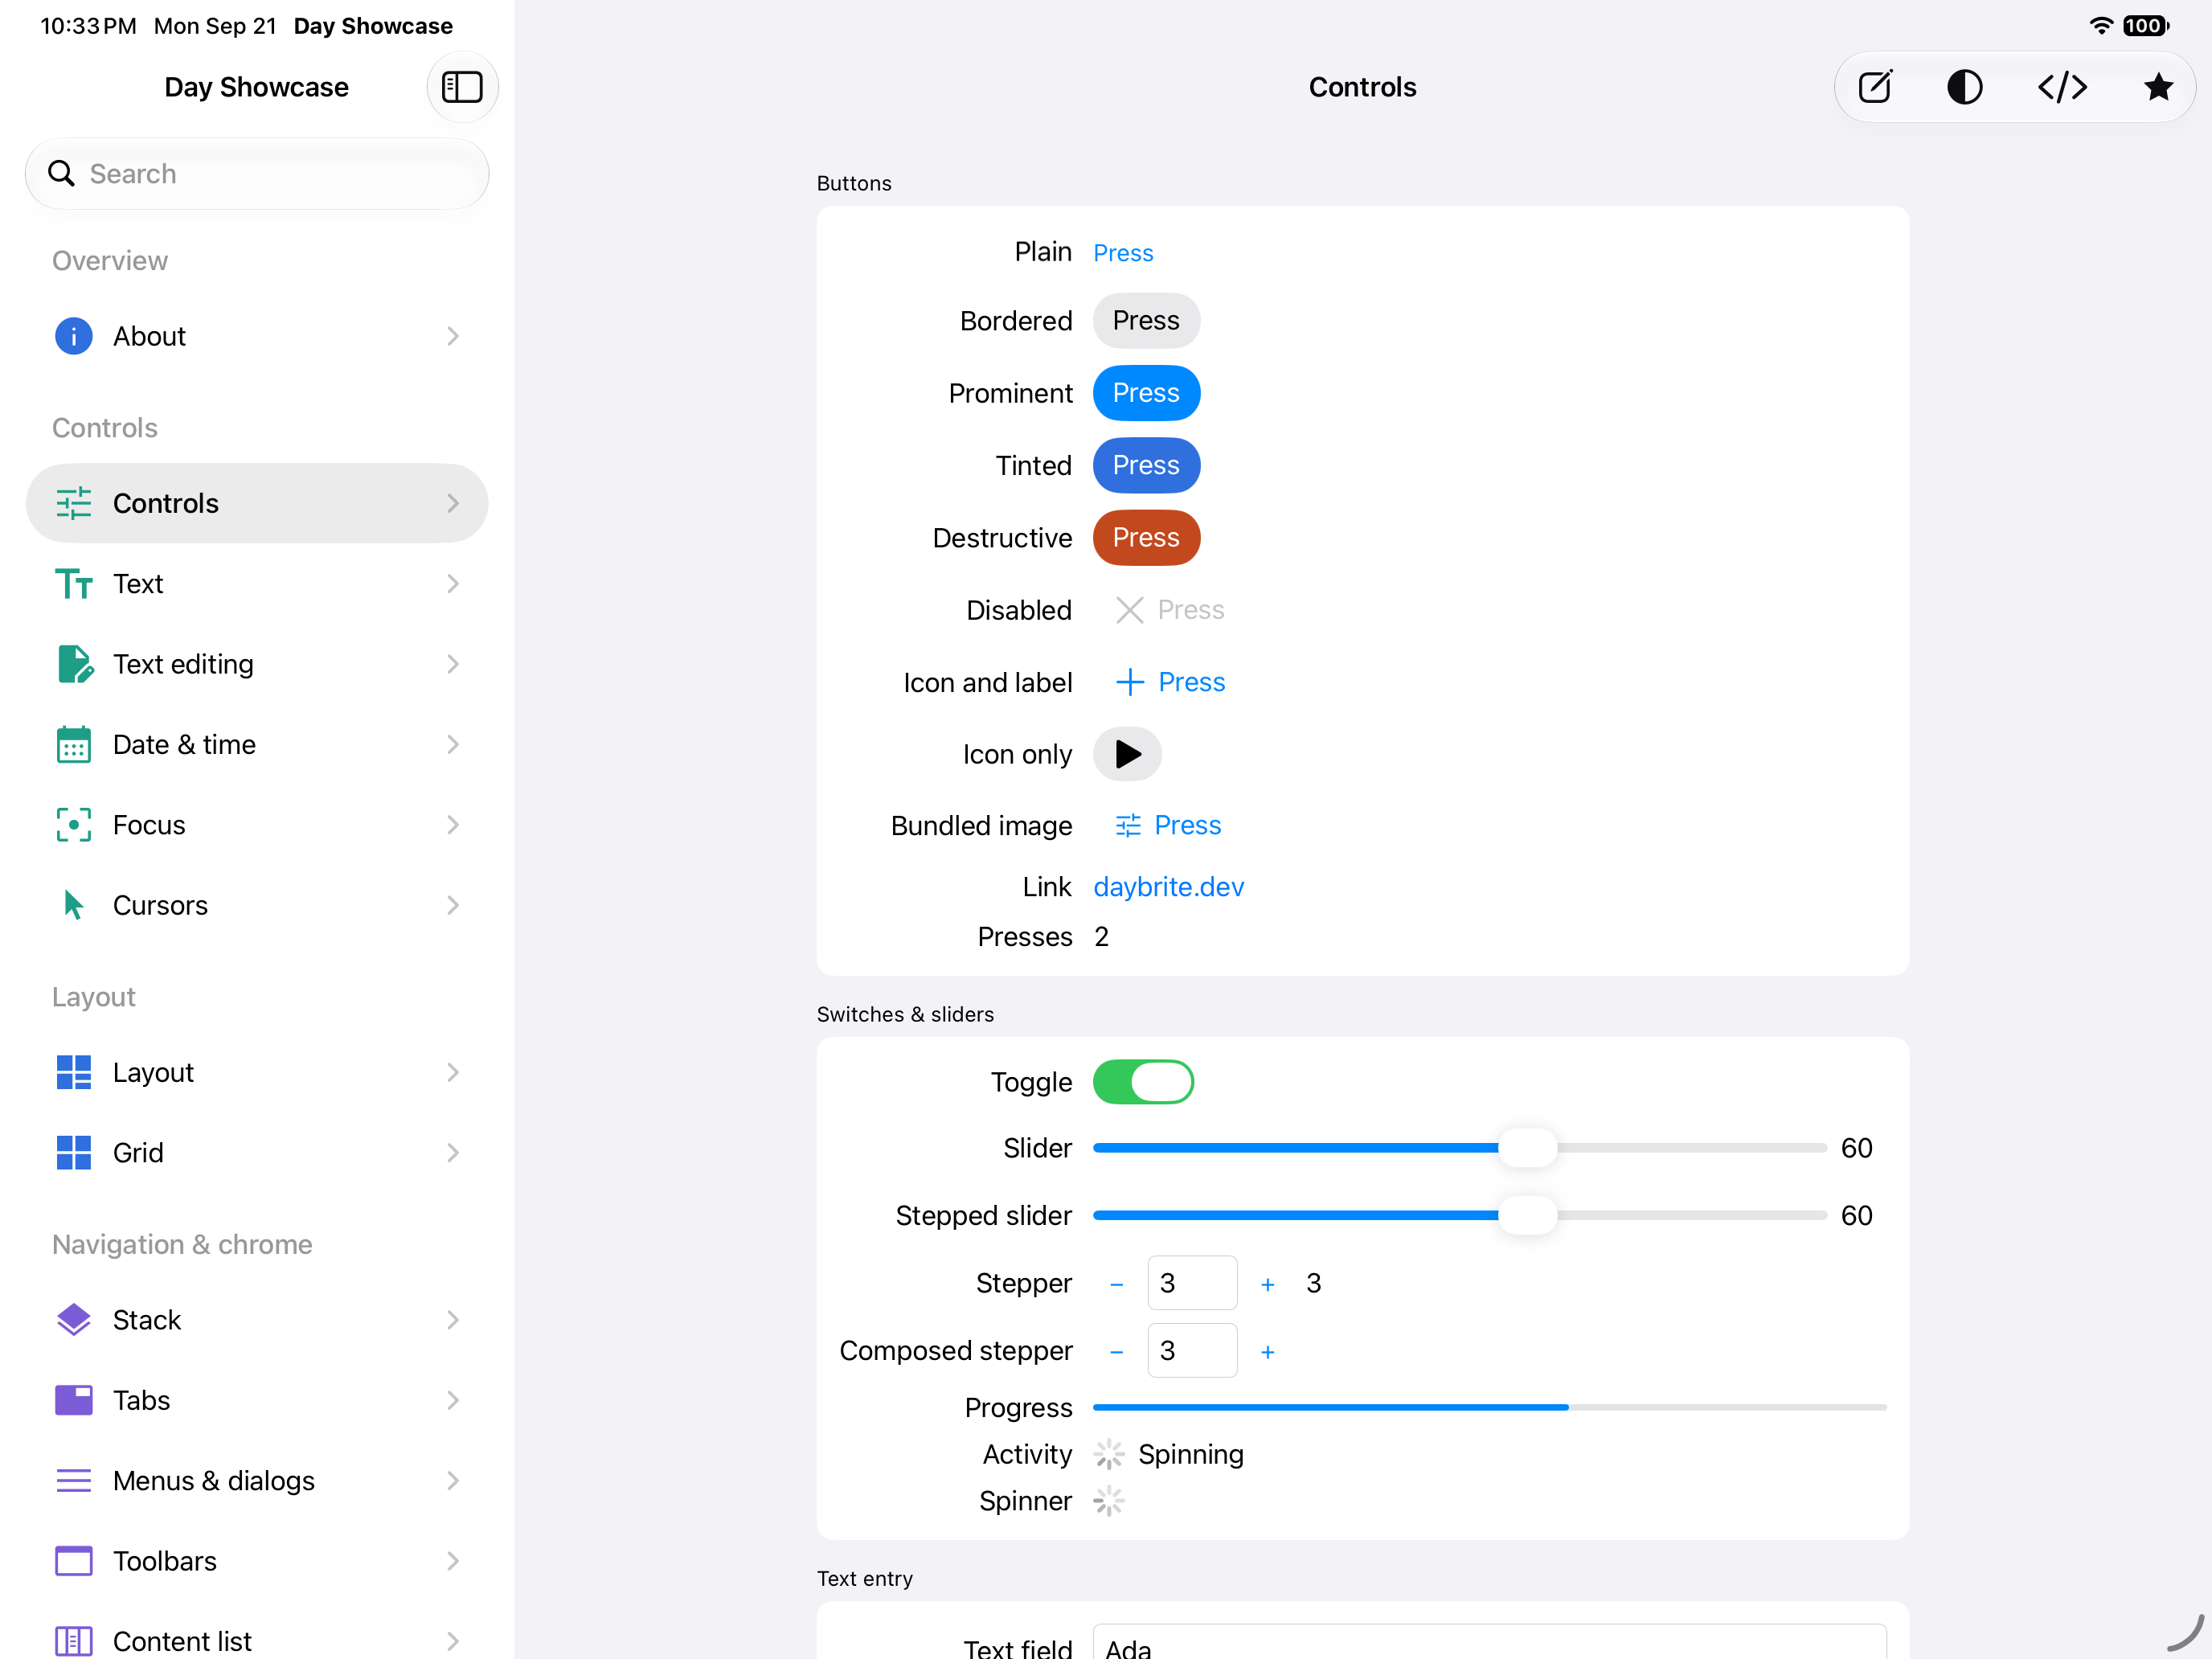This screenshot has width=2212, height=1659.
Task: Decrement the Stepper with minus
Action: tap(1116, 1284)
